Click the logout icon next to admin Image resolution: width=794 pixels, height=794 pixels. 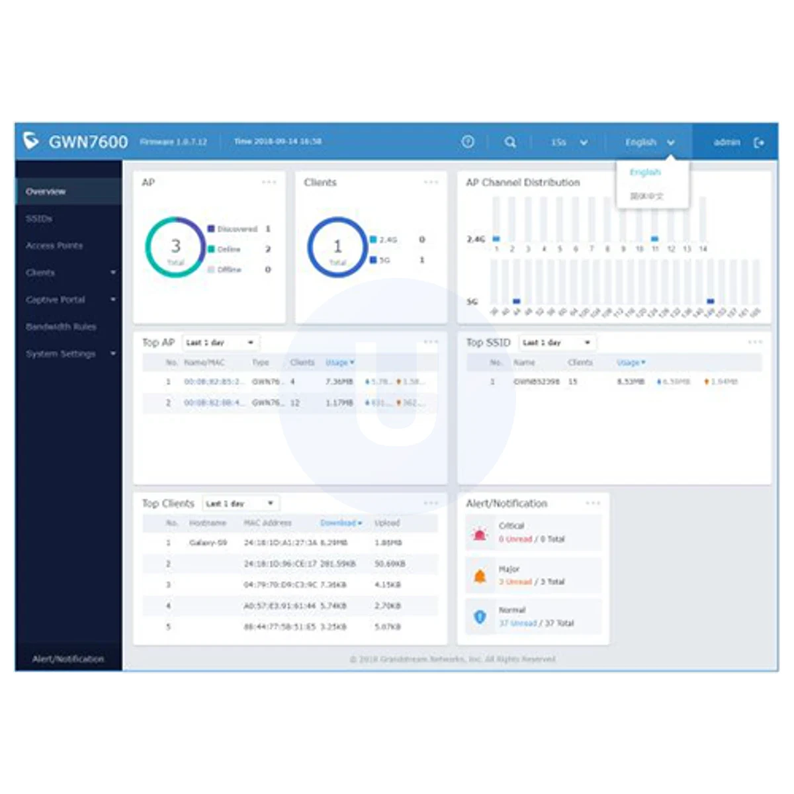coord(759,142)
